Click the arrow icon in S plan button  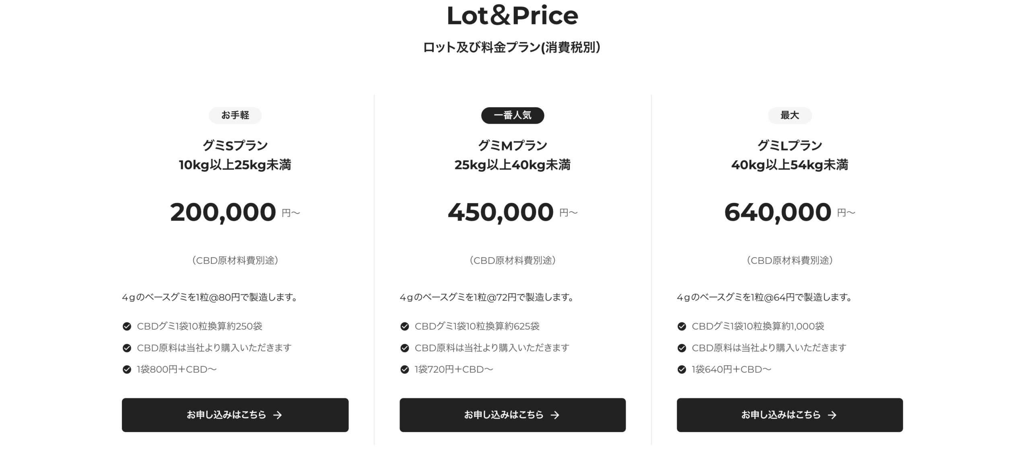click(x=278, y=415)
